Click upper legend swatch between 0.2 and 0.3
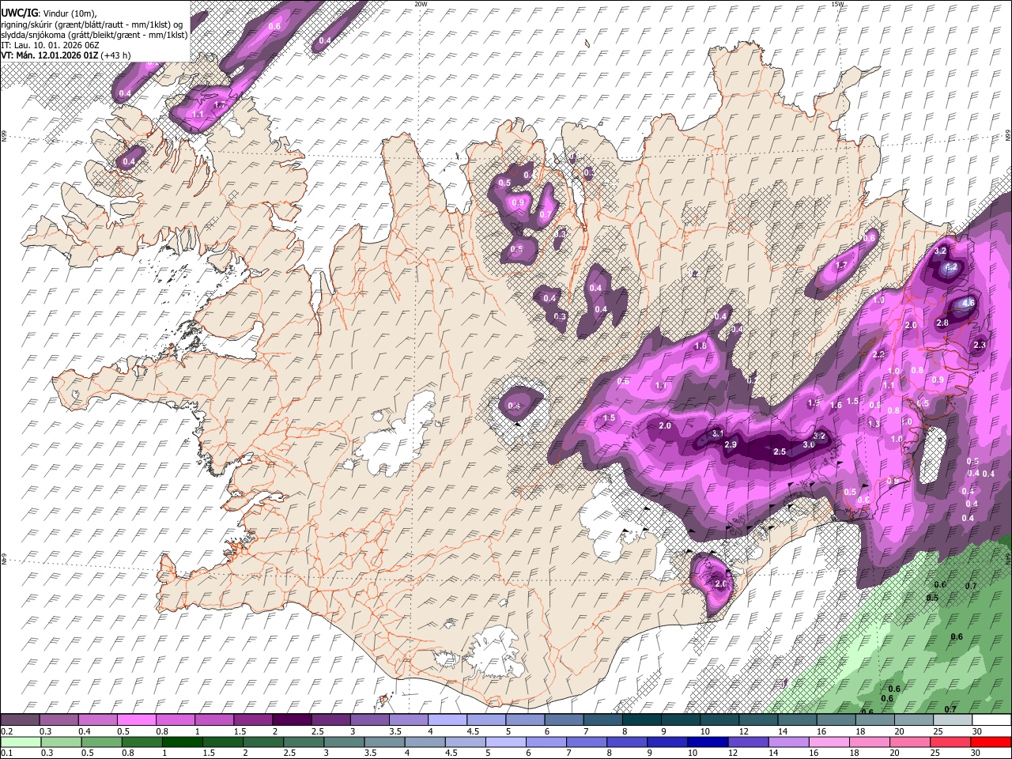 (20, 720)
